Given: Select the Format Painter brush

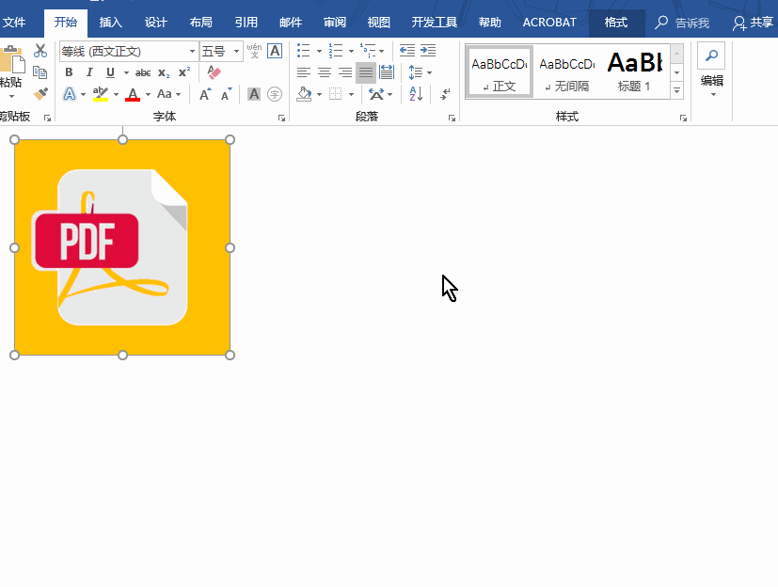Looking at the screenshot, I should click(40, 94).
